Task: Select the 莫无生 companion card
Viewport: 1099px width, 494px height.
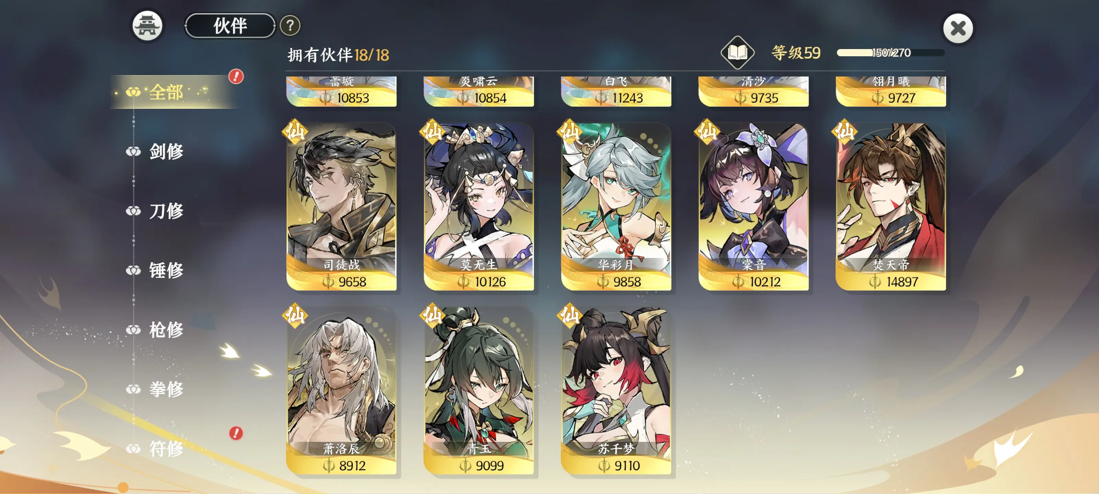Action: point(479,207)
